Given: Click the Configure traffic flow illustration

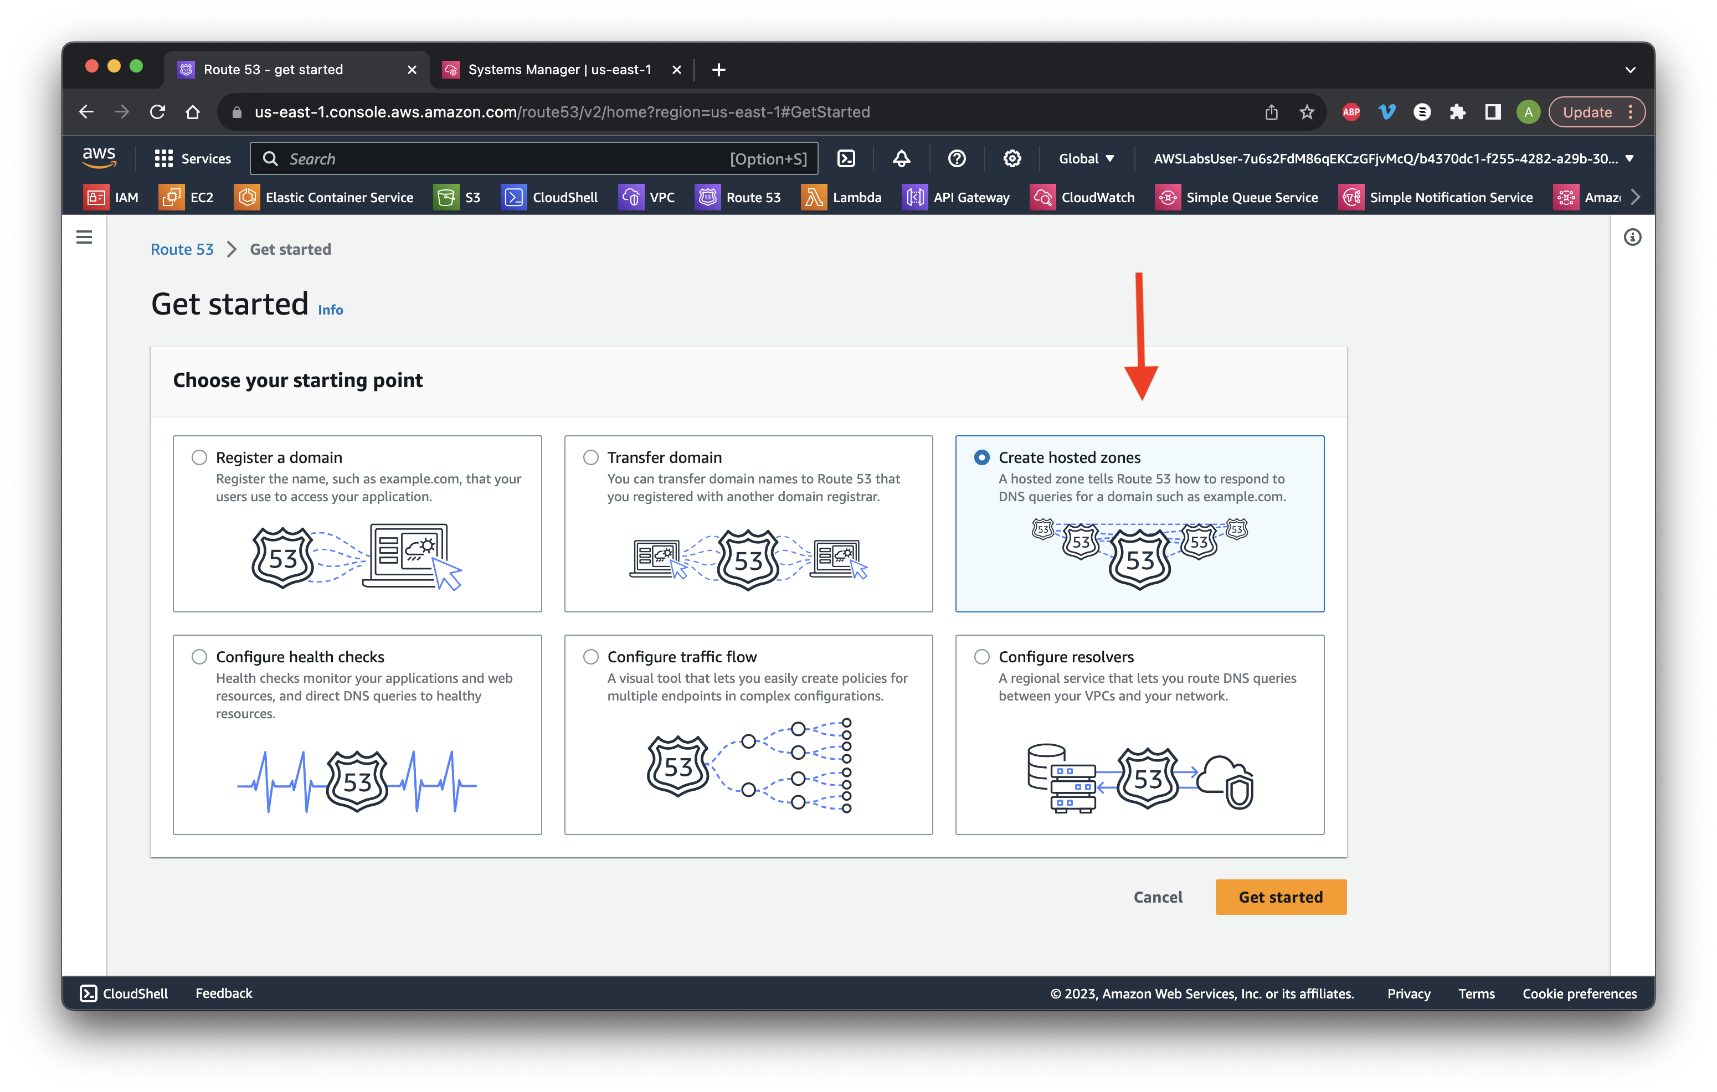Looking at the screenshot, I should [749, 765].
